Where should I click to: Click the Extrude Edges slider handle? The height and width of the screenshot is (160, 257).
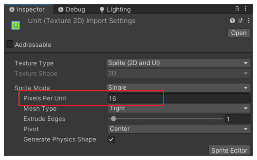pyautogui.click(x=113, y=119)
